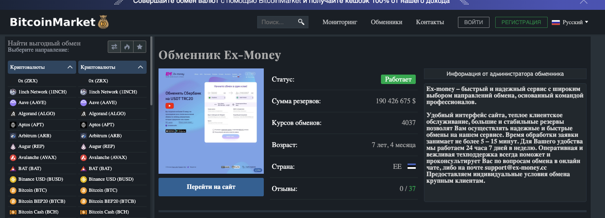
Task: Select Bitcoin BEP20 (BTCB) in the second currency column
Action: (112, 201)
